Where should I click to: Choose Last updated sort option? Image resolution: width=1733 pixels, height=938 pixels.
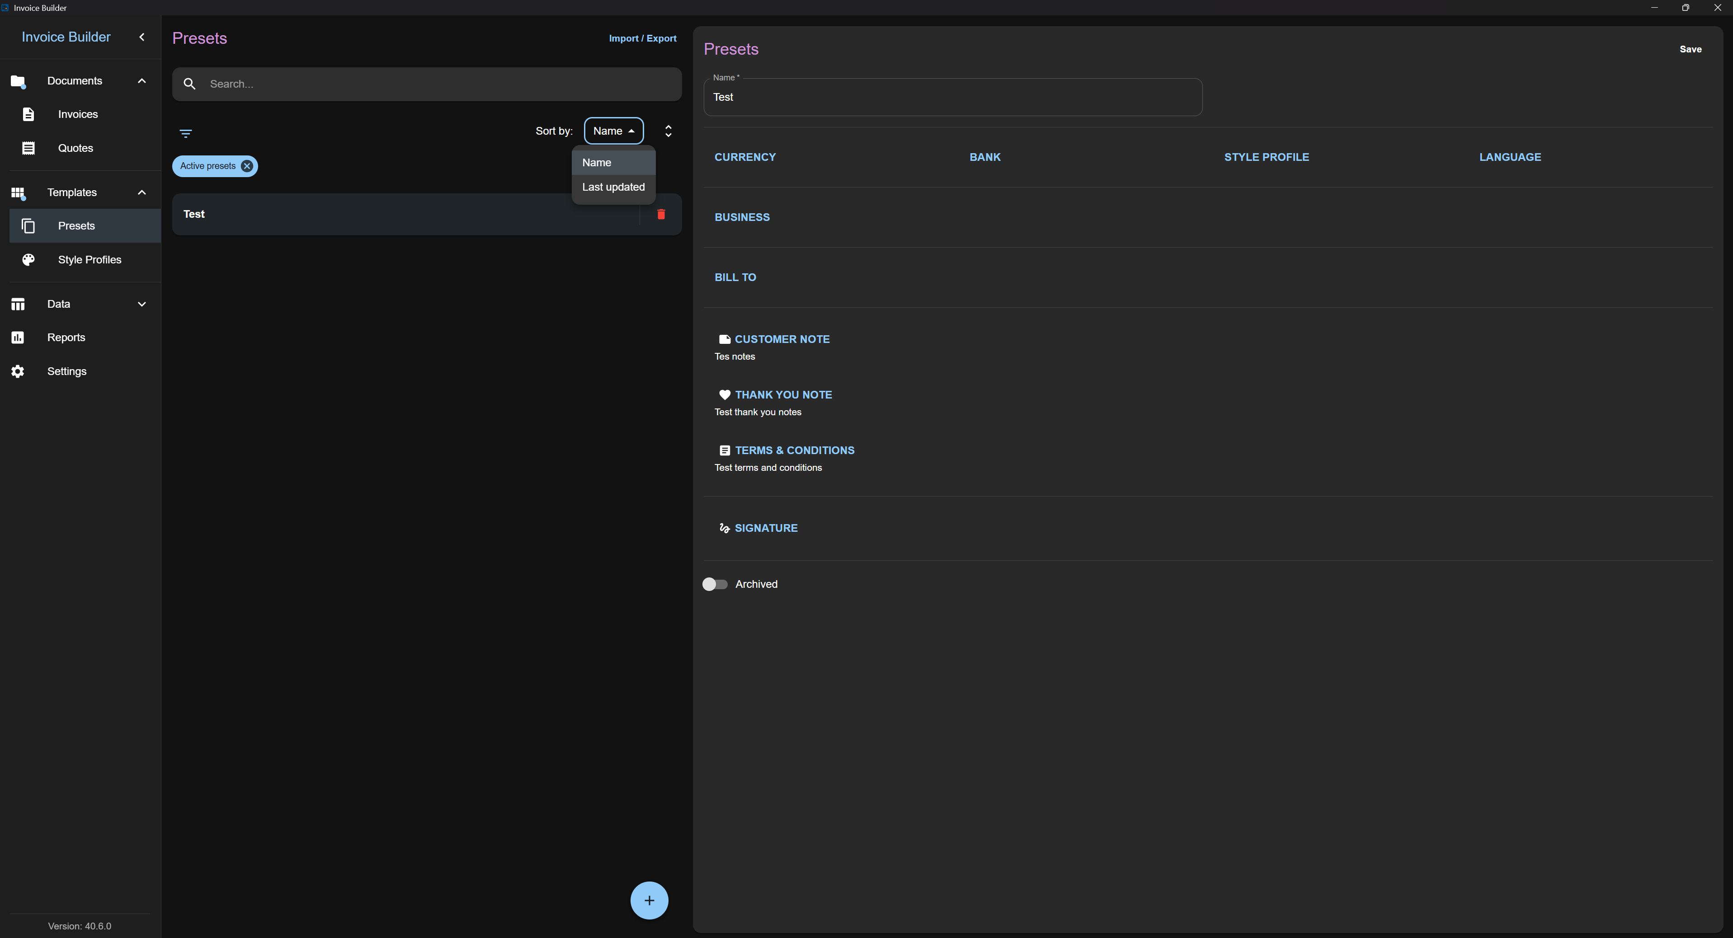tap(613, 187)
